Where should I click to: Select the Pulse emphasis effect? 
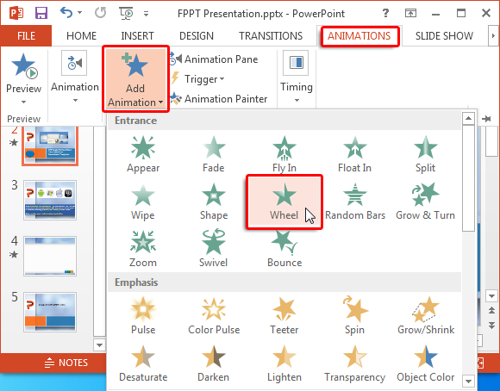tap(143, 316)
